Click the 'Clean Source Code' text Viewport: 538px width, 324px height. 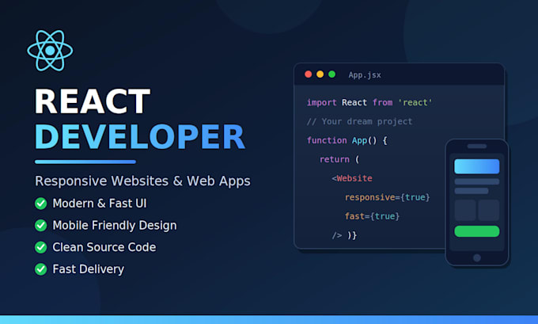[x=104, y=247]
